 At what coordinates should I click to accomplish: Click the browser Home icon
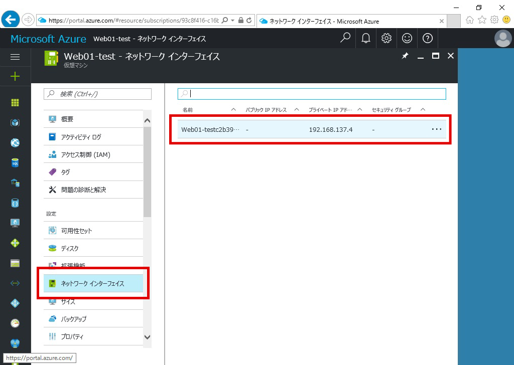(470, 20)
